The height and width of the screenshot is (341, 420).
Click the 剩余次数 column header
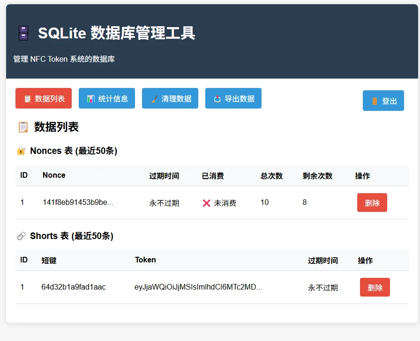pyautogui.click(x=317, y=176)
